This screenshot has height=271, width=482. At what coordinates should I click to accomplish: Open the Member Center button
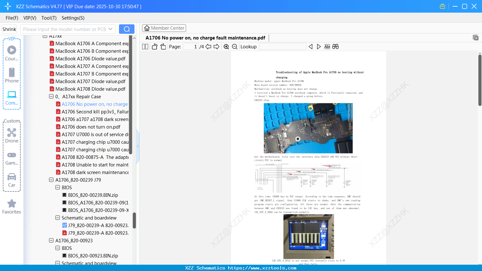pyautogui.click(x=164, y=28)
